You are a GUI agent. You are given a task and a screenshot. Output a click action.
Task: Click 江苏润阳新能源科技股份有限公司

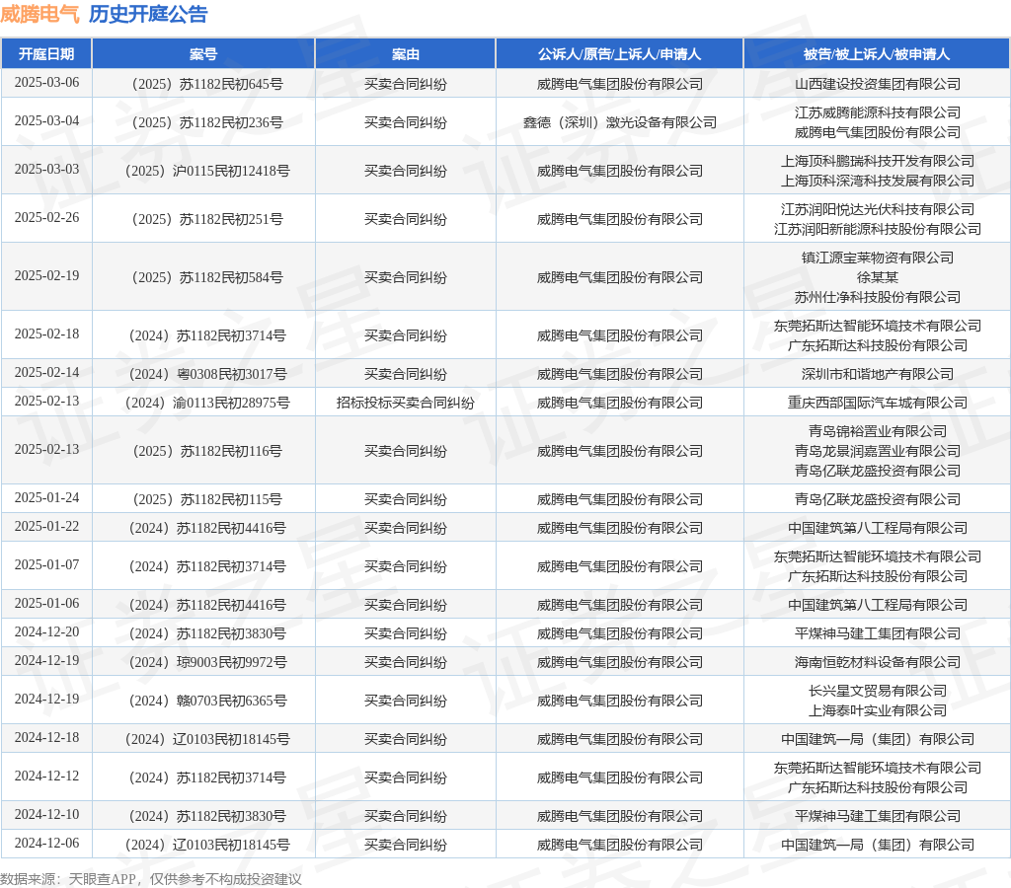click(878, 230)
